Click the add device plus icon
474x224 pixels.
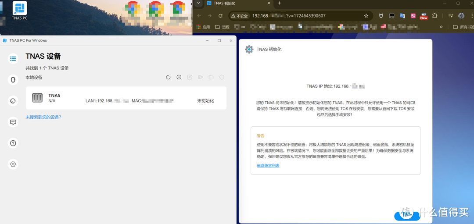click(179, 77)
